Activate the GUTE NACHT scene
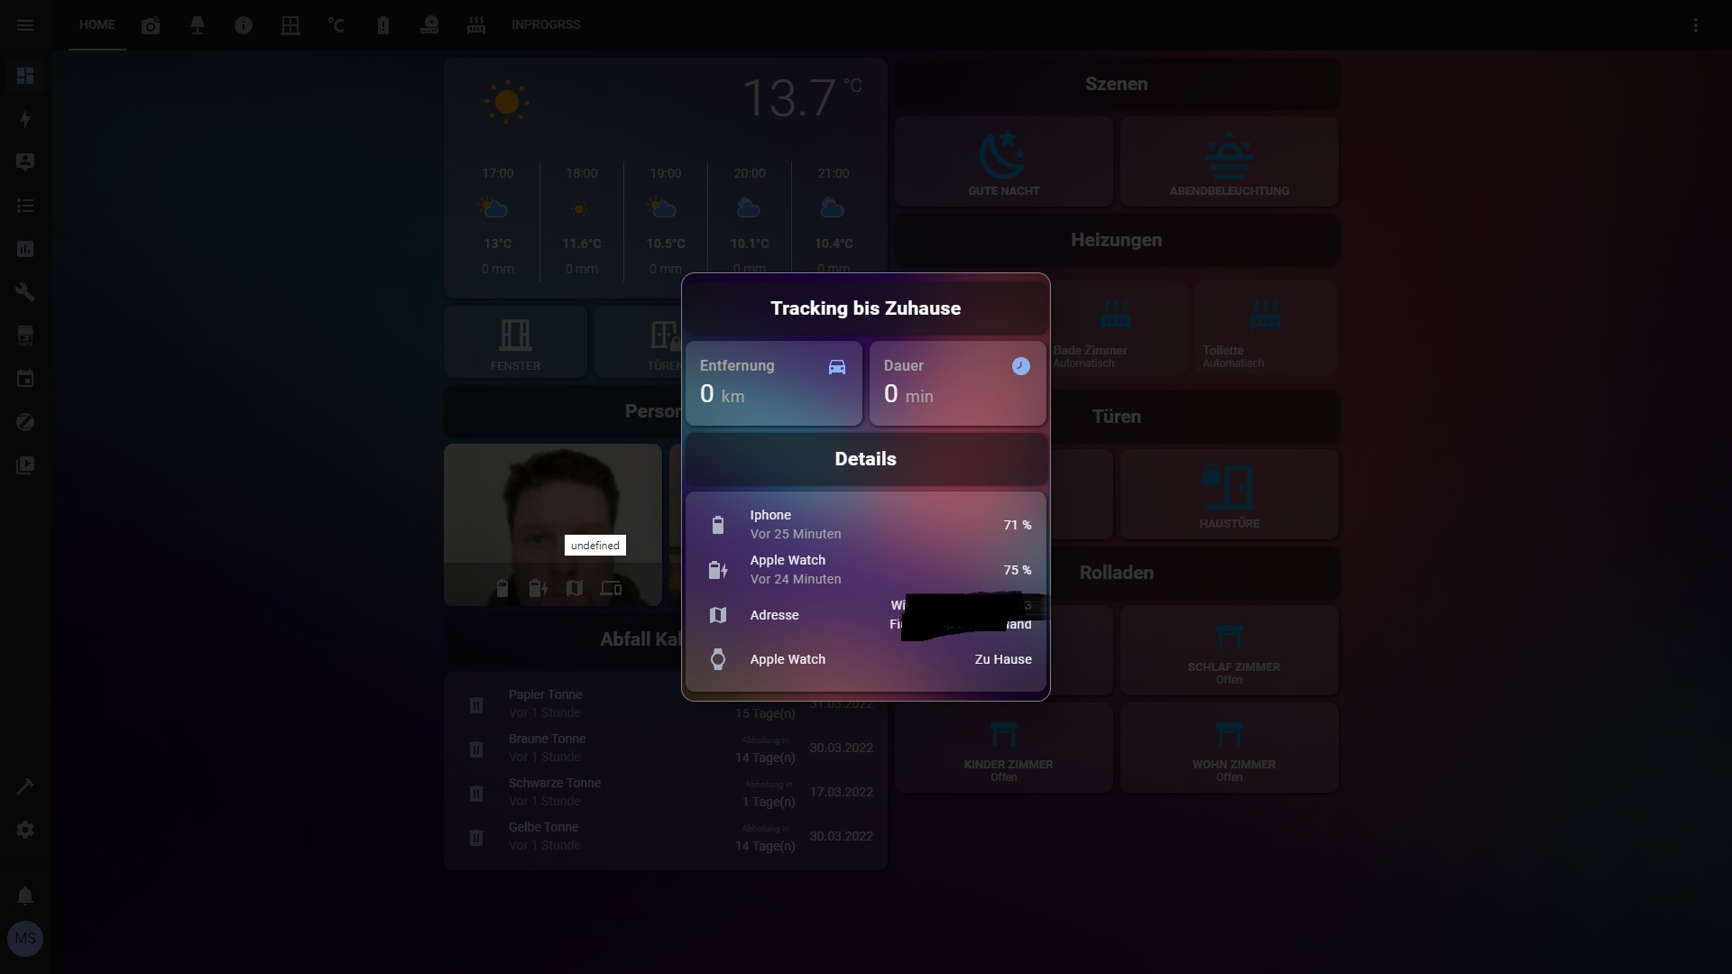Screen dimensions: 1732x974 click(x=1004, y=162)
